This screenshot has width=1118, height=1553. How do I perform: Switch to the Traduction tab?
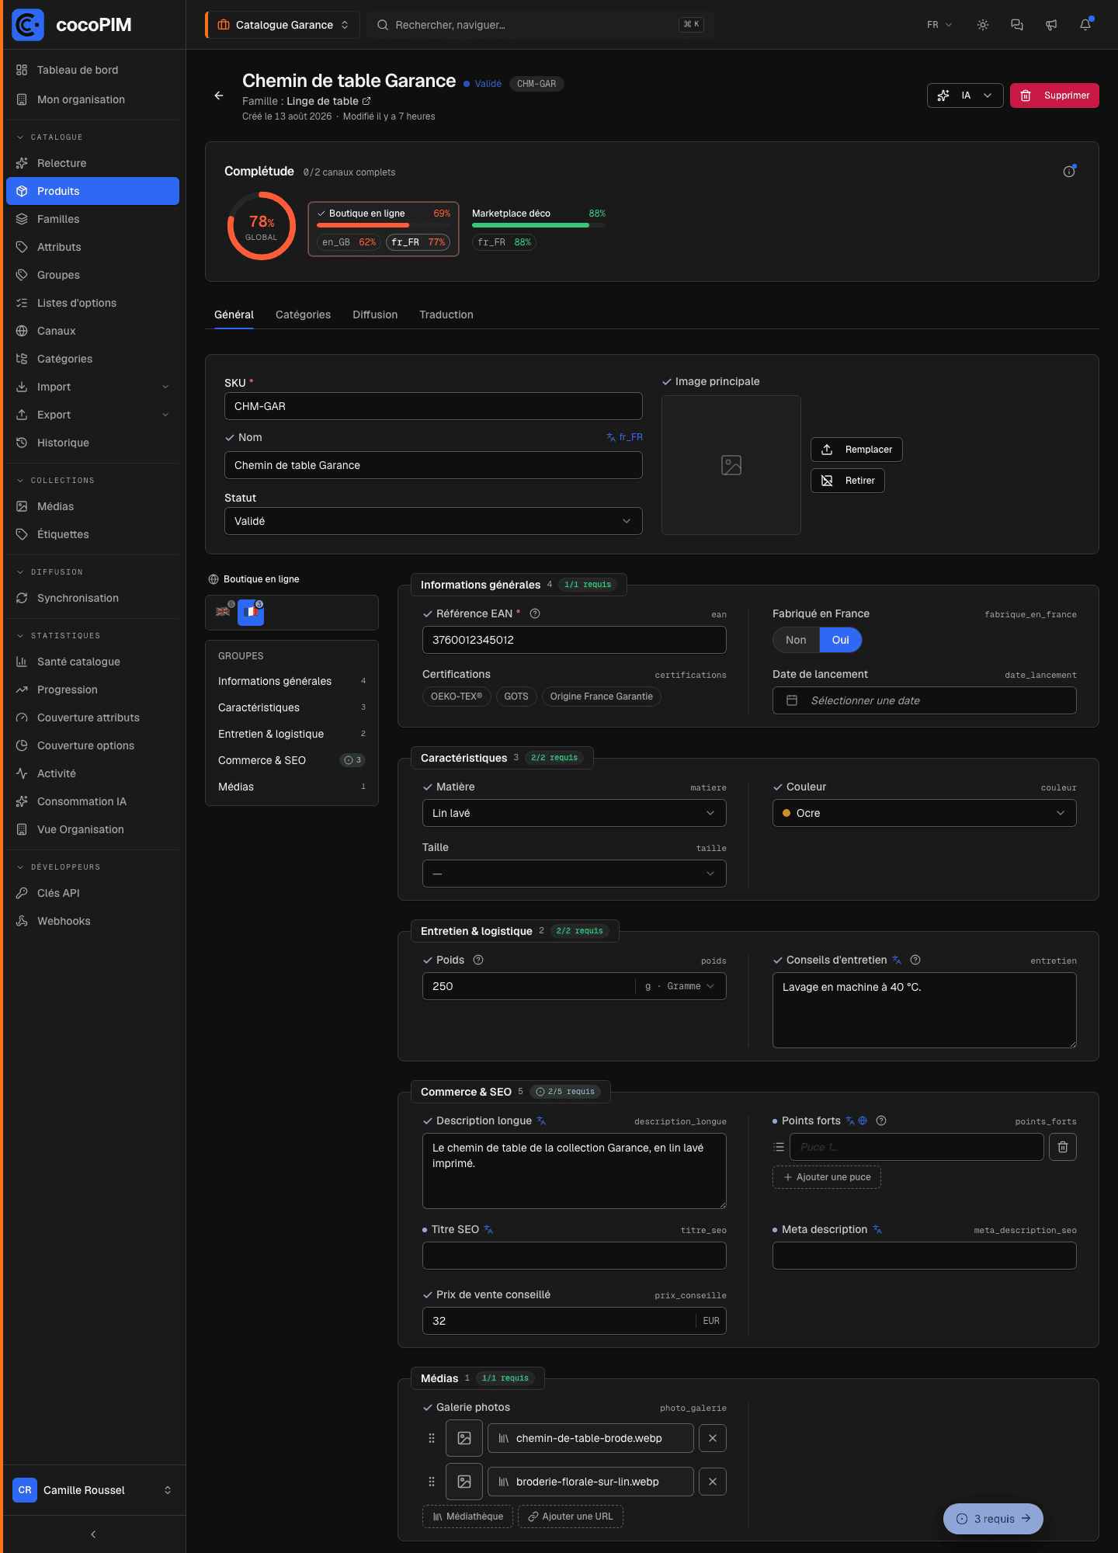pyautogui.click(x=446, y=314)
